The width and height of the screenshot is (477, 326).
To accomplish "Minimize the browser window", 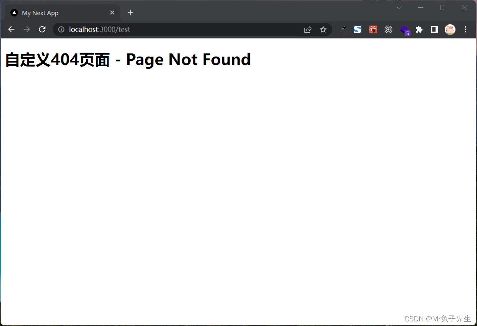I will click(x=421, y=8).
